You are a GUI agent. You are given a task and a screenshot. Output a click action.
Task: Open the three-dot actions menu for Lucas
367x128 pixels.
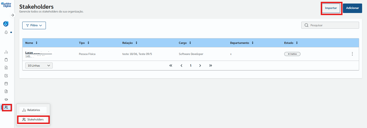pos(352,54)
